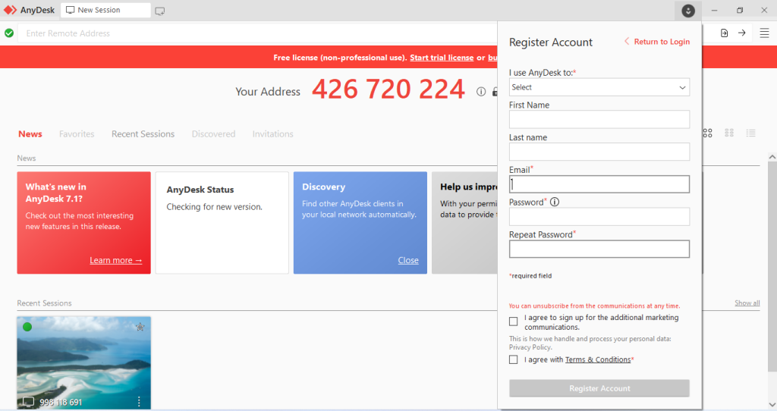777x411 pixels.
Task: Open three-dot options for session 998 118 691
Action: tap(139, 401)
